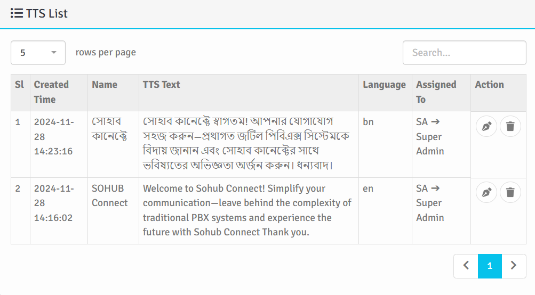Viewport: 535px width, 295px height.
Task: Edit the first TTS entry (bn)
Action: (486, 126)
